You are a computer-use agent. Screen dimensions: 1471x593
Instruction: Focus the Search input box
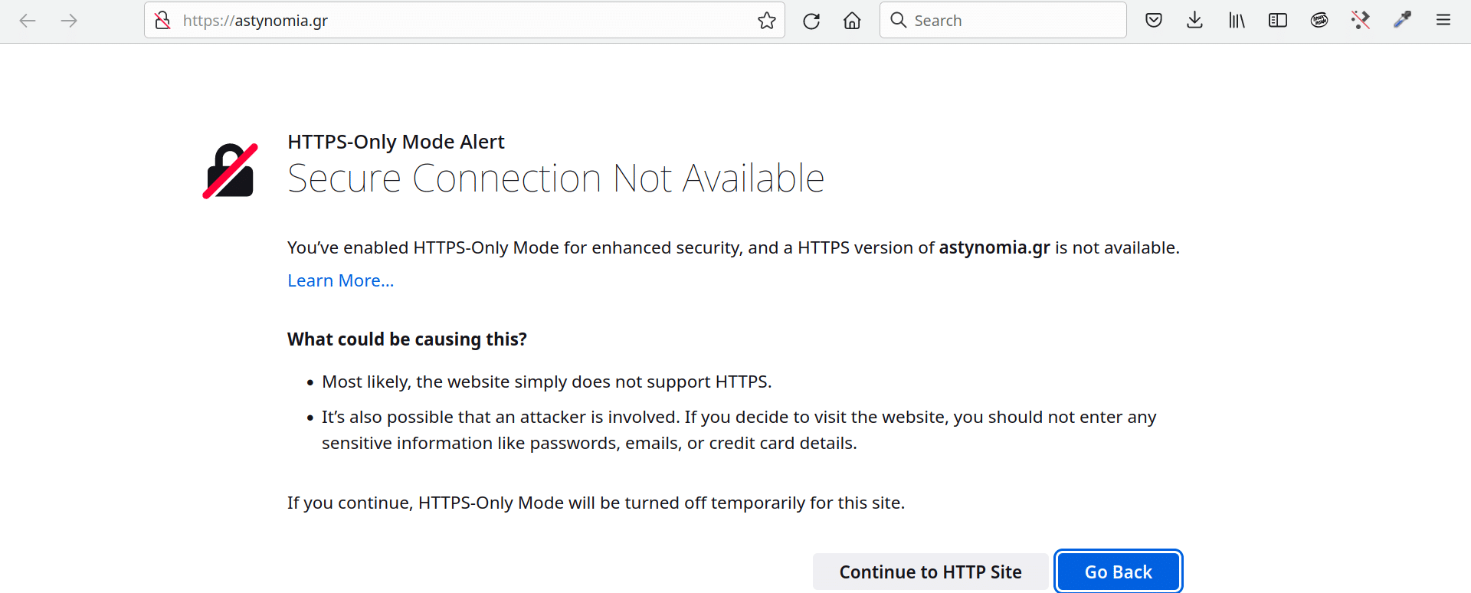1003,21
